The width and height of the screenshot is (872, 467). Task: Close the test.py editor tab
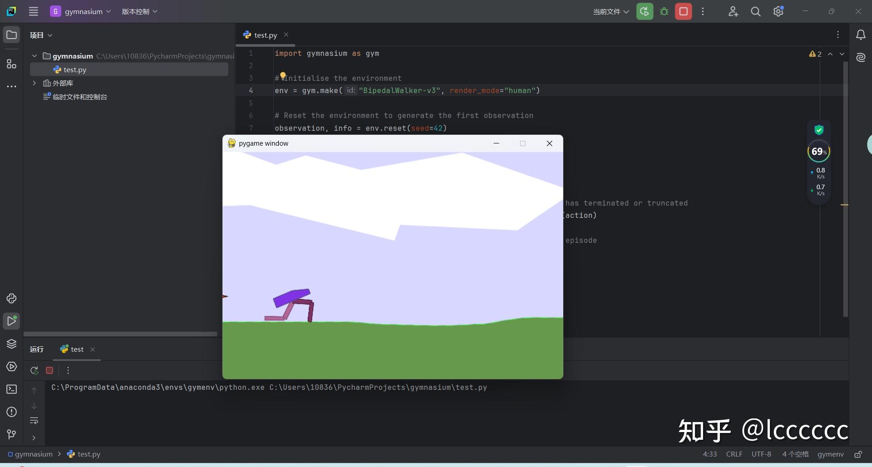(x=286, y=34)
